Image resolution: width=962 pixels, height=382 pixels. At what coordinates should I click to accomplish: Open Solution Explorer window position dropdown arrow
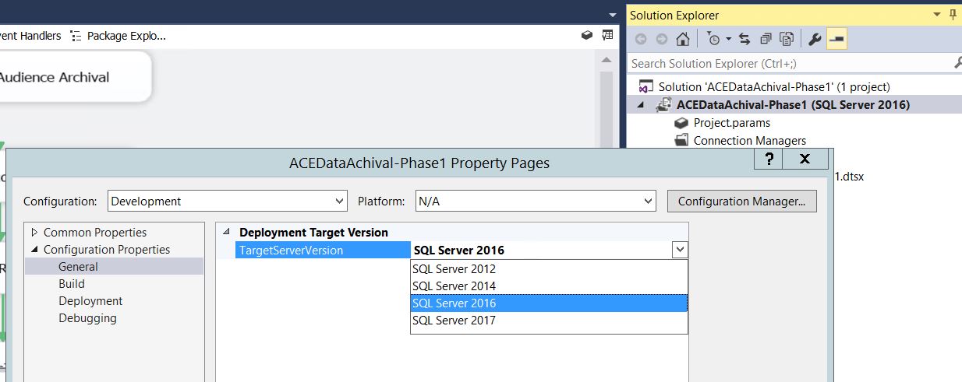[936, 15]
